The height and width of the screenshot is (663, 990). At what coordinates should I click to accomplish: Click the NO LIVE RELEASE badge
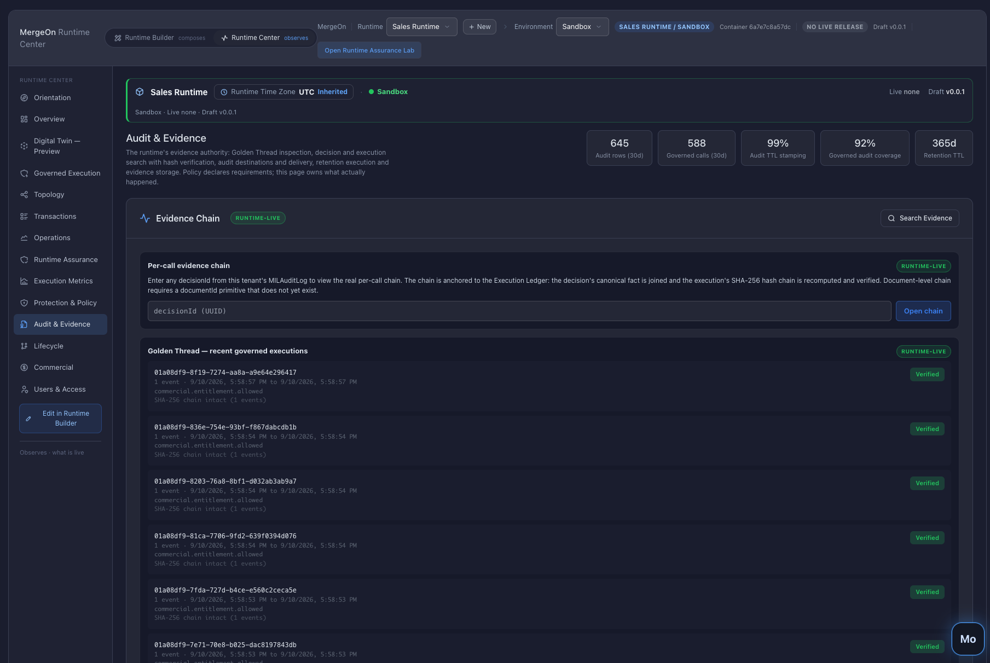pos(835,27)
